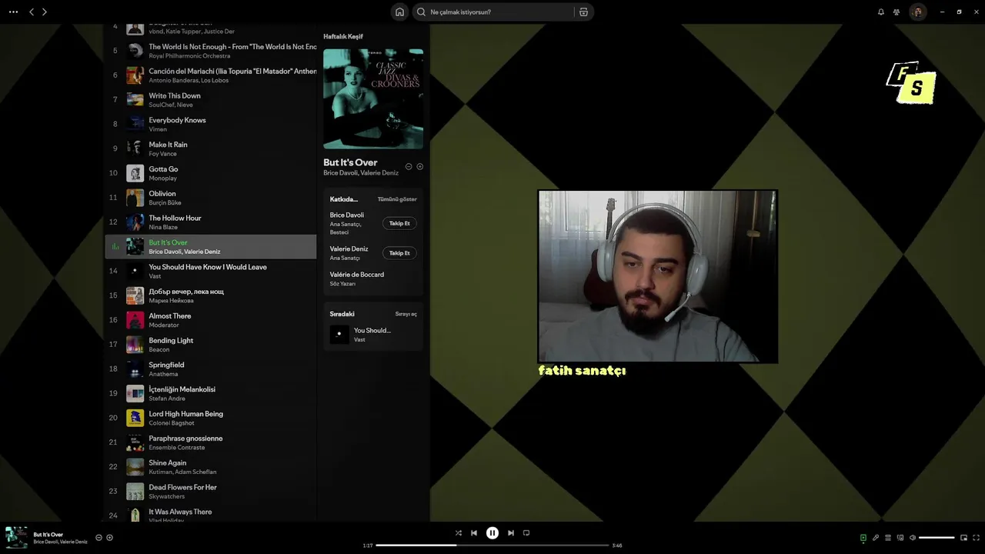Screen dimensions: 985x554
Task: Click Sırayı aç link
Action: pos(406,314)
